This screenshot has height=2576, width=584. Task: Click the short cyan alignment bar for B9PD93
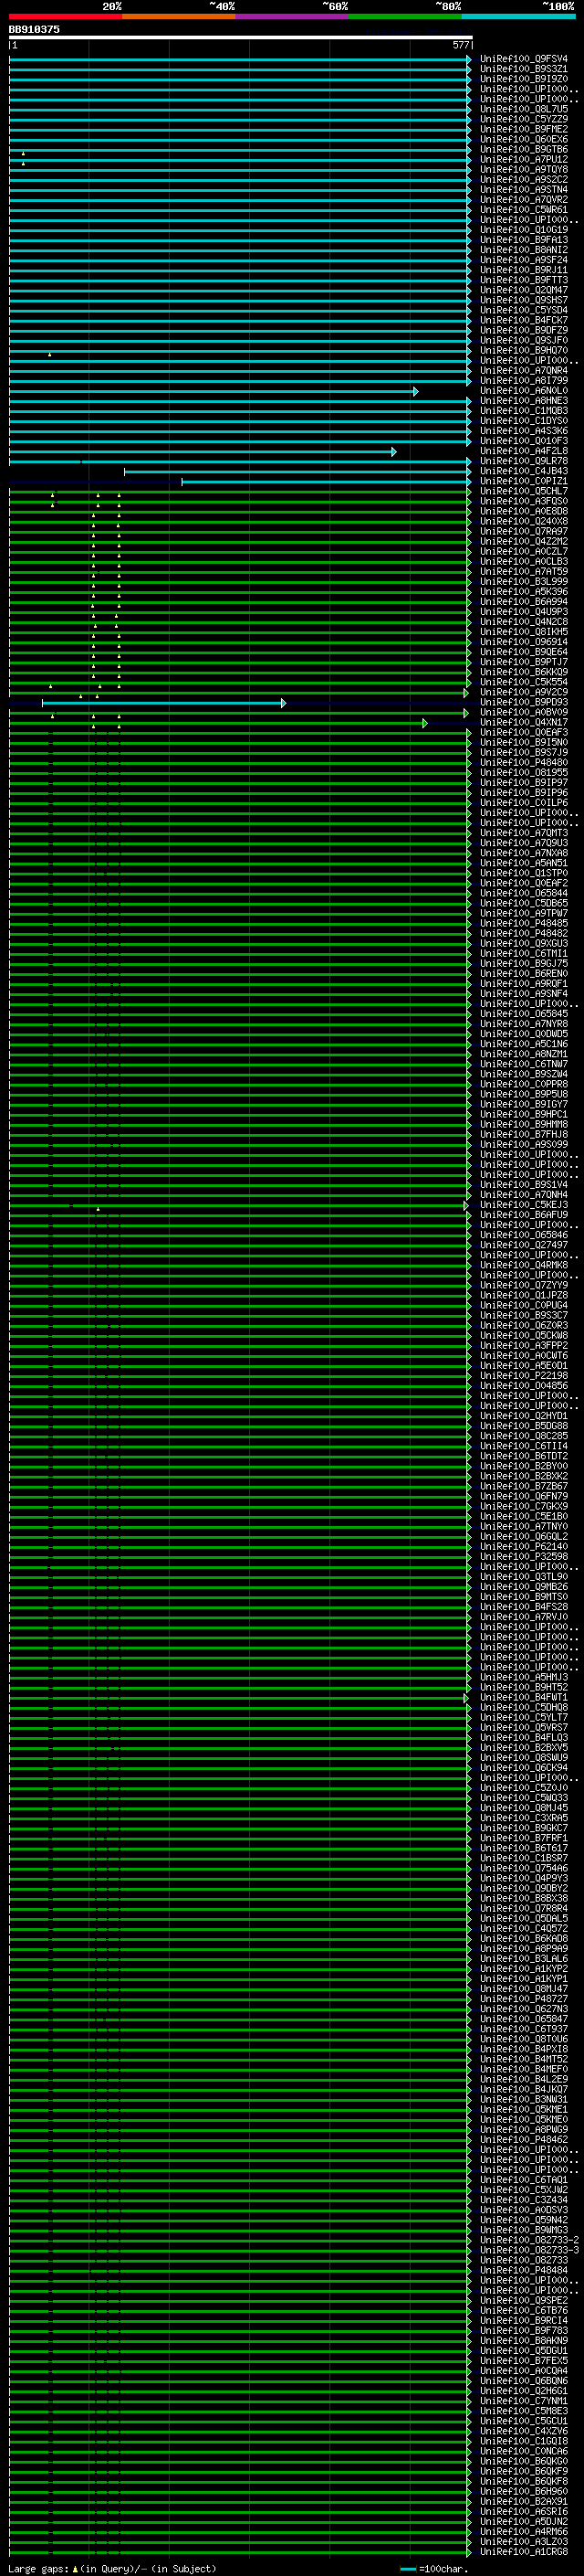point(163,703)
